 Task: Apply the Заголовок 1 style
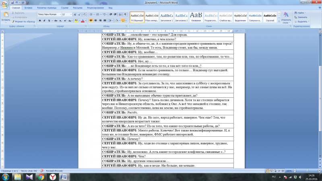coord(167,17)
